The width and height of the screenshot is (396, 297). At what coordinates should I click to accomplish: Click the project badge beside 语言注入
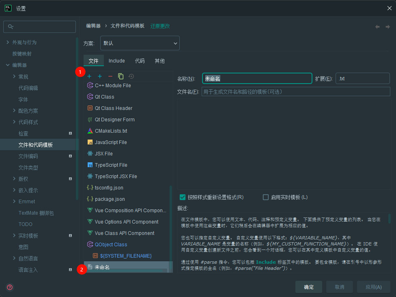(71, 270)
